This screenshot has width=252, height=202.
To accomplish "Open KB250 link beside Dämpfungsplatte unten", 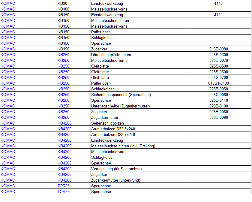I will point(63,55).
